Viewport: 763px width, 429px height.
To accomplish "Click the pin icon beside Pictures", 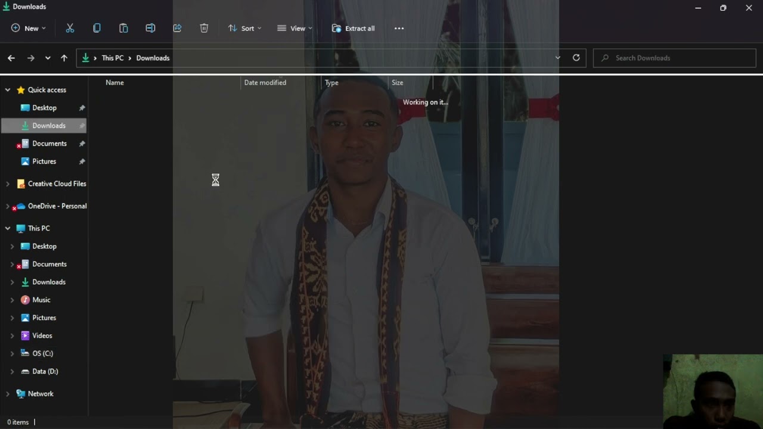I will point(82,161).
